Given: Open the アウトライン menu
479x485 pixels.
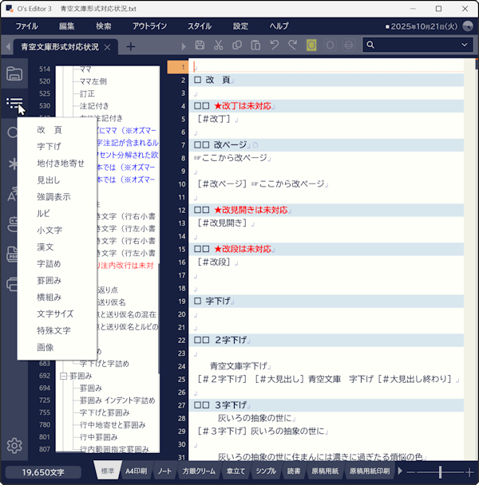Looking at the screenshot, I should 149,26.
